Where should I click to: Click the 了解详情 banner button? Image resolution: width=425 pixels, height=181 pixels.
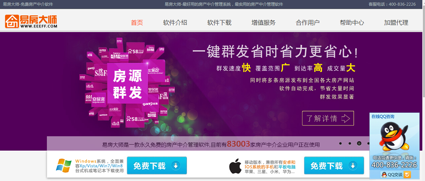click(x=328, y=118)
